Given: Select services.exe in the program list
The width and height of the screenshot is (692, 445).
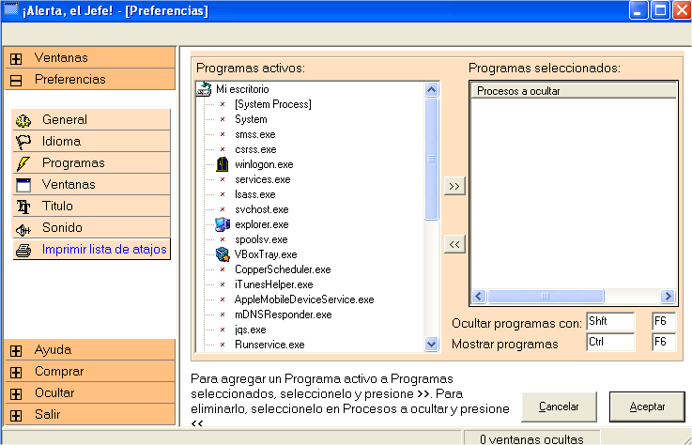Looking at the screenshot, I should tap(263, 179).
